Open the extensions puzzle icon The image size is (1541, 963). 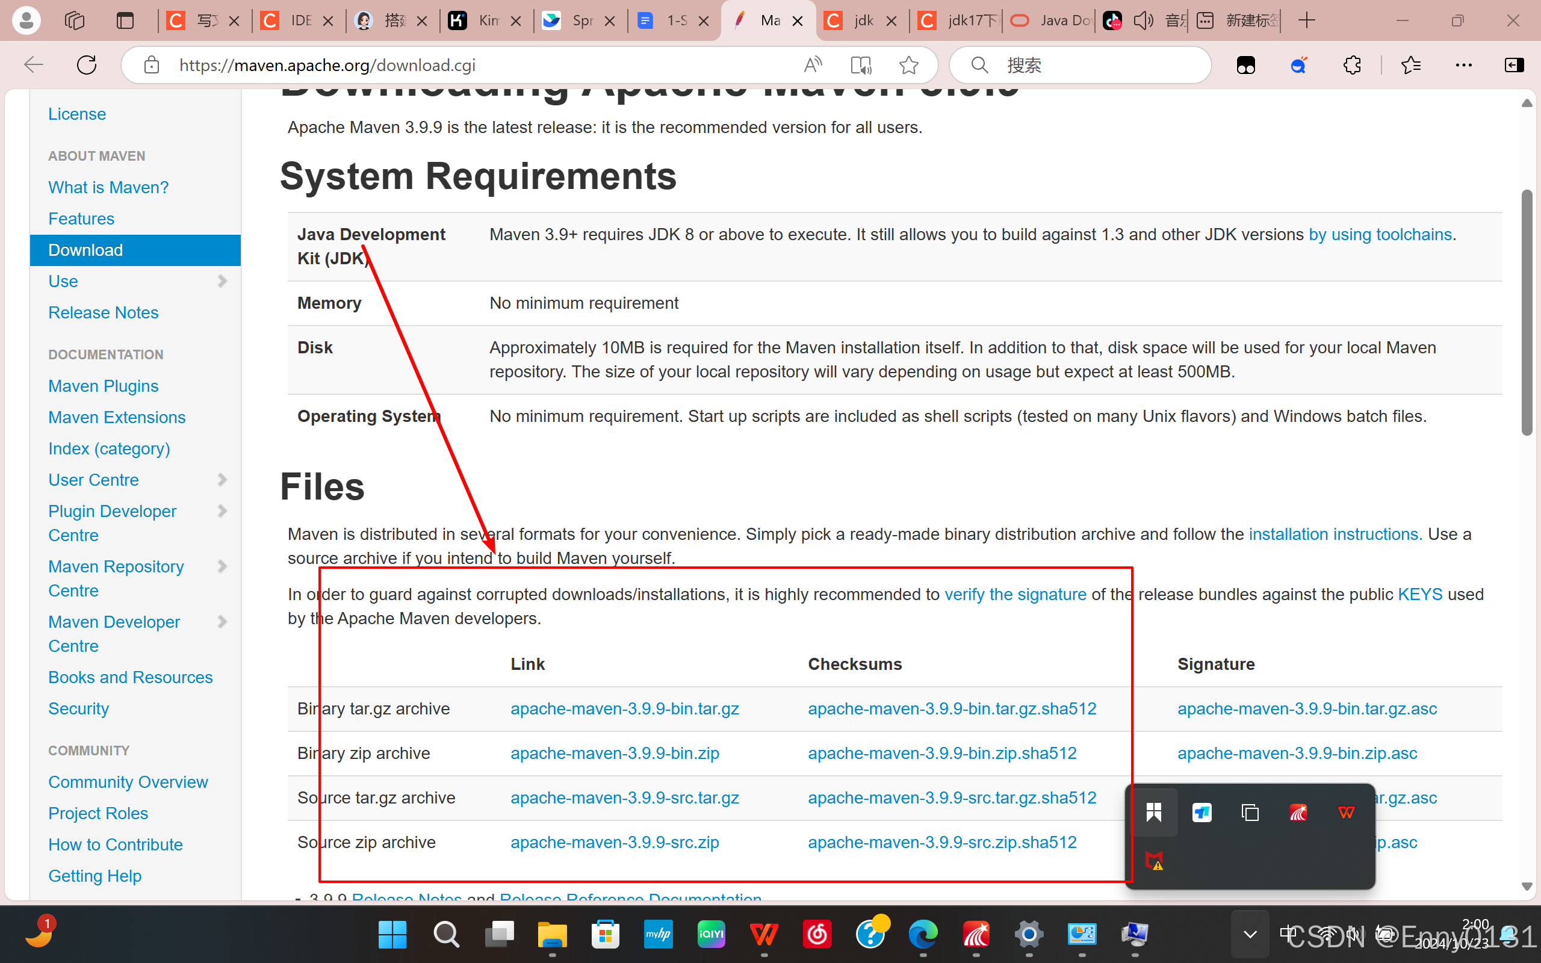click(1352, 65)
